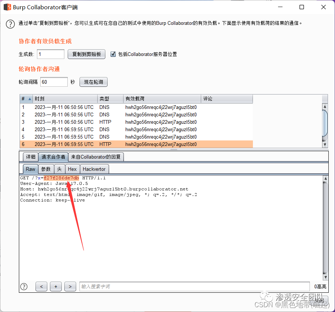Click the highlighted value f27f286de7db in request

click(61, 178)
